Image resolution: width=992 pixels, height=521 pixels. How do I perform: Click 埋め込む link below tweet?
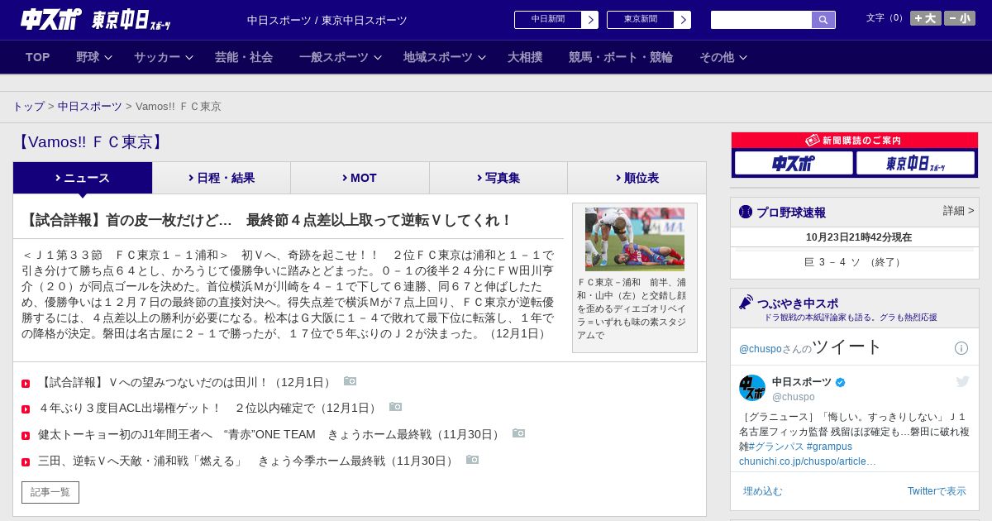click(762, 491)
